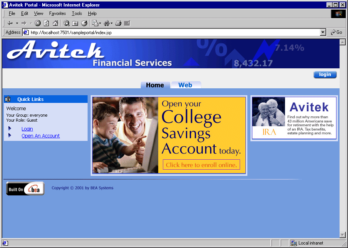Close the Internet Explorer window

click(342, 5)
